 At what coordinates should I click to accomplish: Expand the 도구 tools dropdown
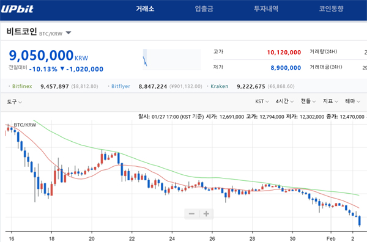(14, 101)
